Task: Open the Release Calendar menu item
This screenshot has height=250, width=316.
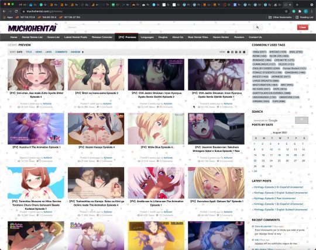Action: 102,37
